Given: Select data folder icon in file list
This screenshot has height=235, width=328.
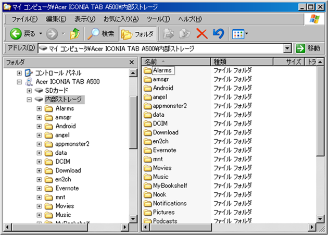Looking at the screenshot, I should tap(148, 115).
